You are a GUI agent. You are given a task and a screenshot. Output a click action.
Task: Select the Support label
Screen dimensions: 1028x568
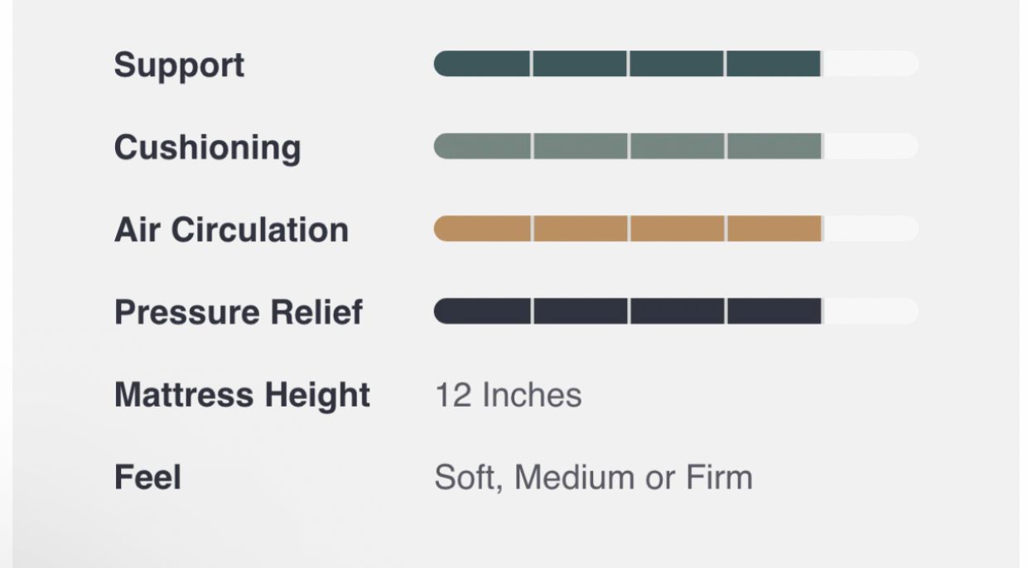point(179,65)
